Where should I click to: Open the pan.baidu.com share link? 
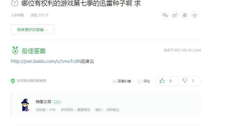46,61
